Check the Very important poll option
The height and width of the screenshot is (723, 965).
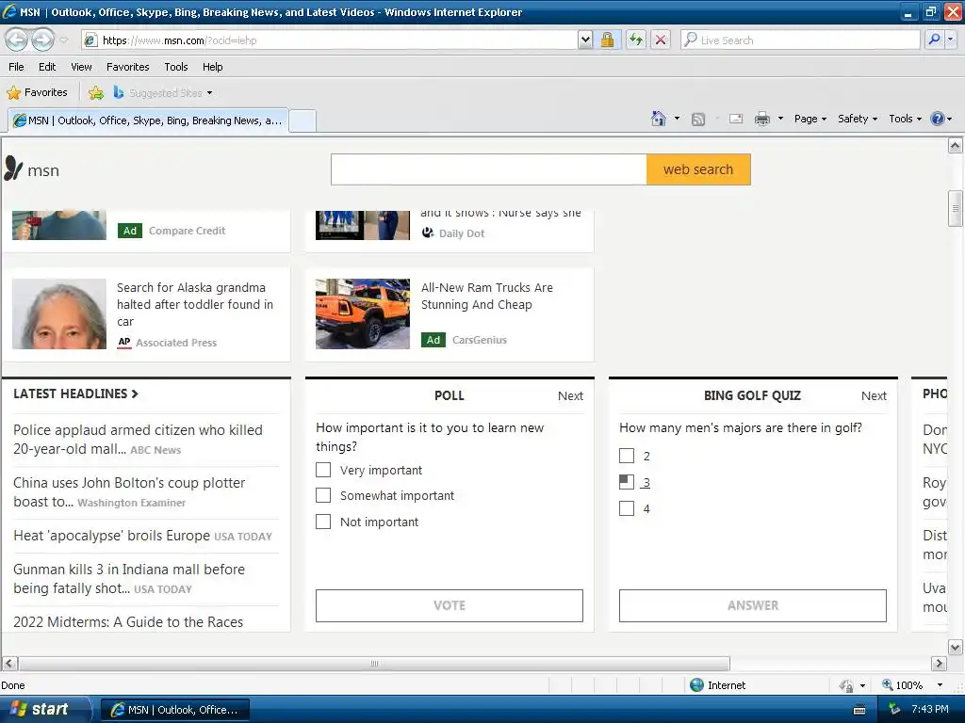click(x=323, y=470)
